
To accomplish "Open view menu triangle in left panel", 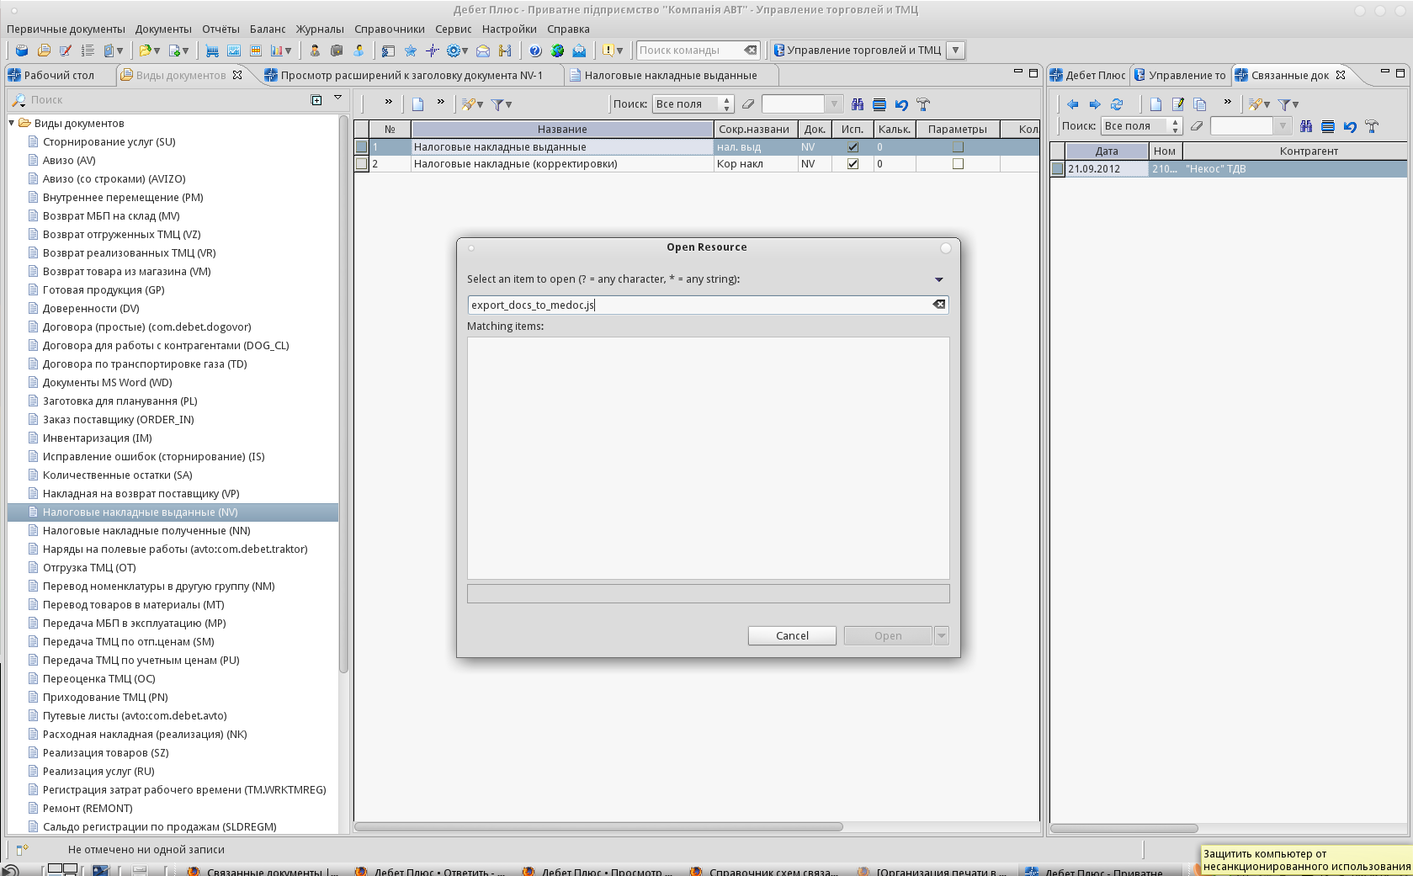I will click(x=337, y=98).
